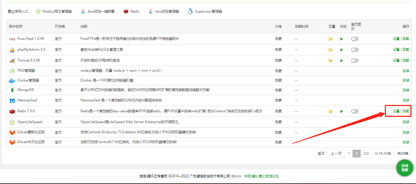Open the Supervisor manager penguin icon
Image resolution: width=416 pixels, height=184 pixels.
(x=190, y=12)
